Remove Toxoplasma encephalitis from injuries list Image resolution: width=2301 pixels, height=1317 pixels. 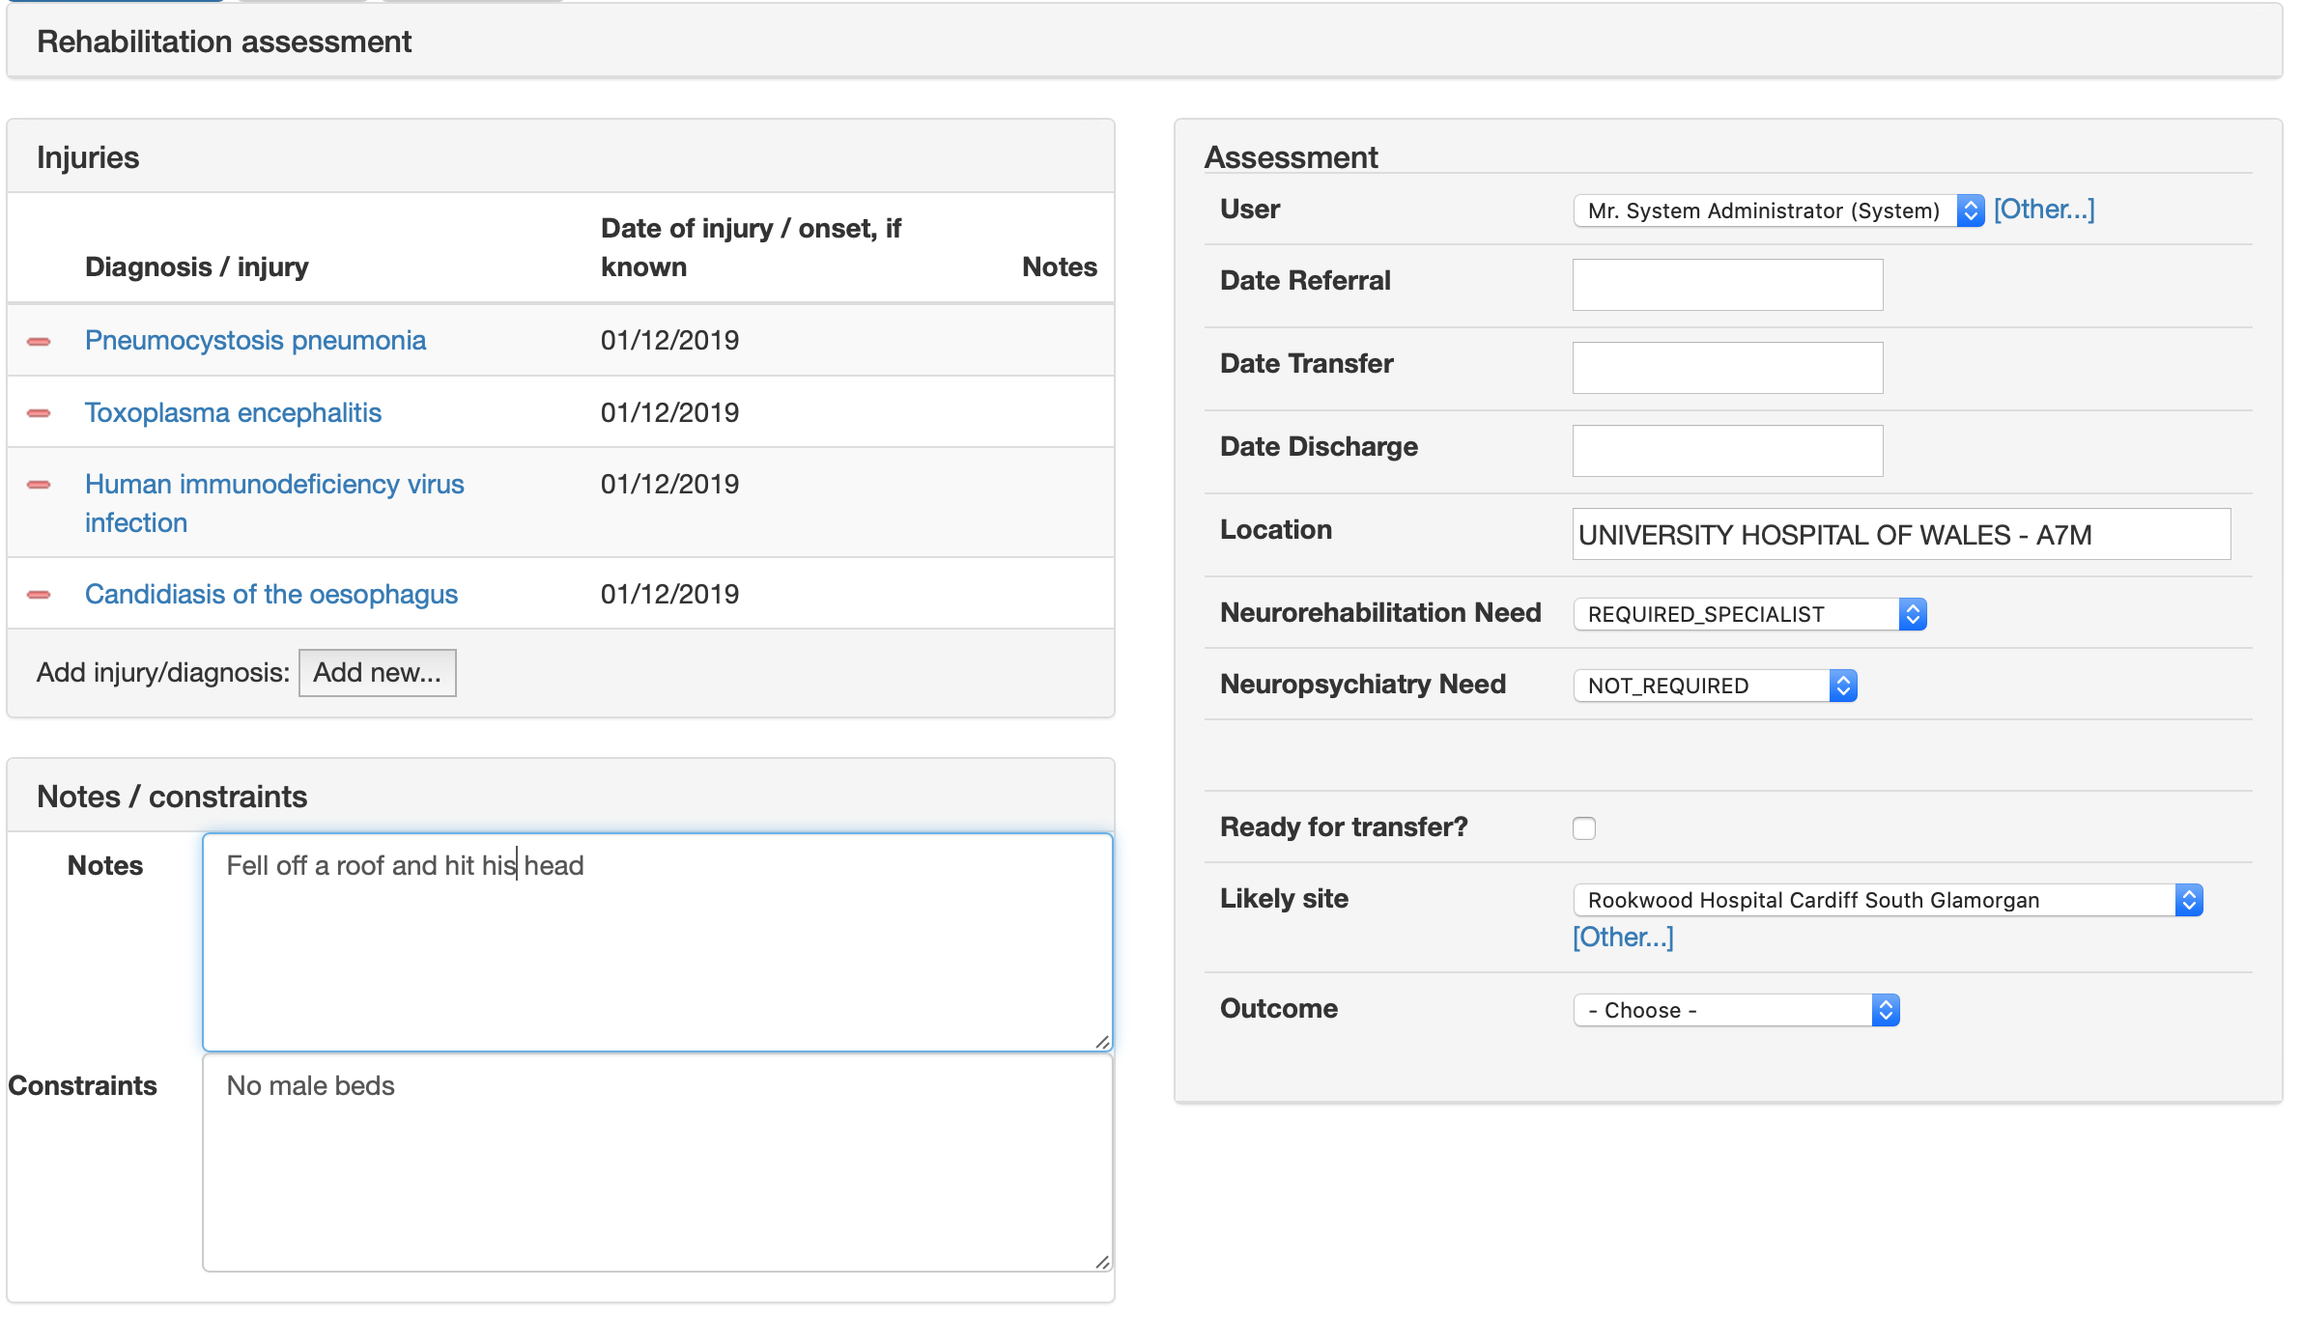(40, 412)
